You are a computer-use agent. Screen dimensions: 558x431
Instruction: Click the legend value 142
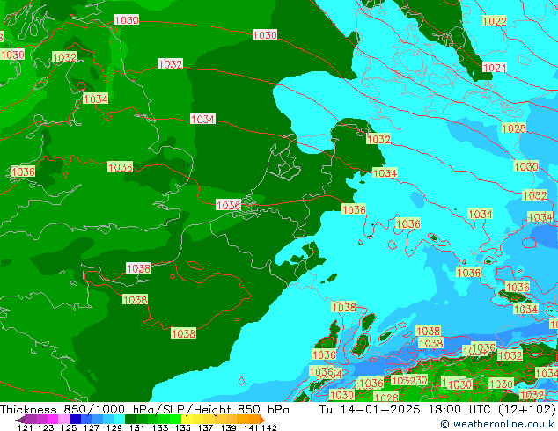(x=268, y=427)
